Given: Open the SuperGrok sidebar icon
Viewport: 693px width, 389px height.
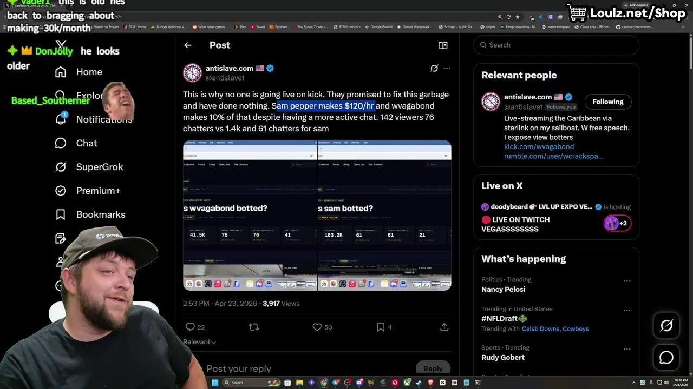Looking at the screenshot, I should pos(61,167).
